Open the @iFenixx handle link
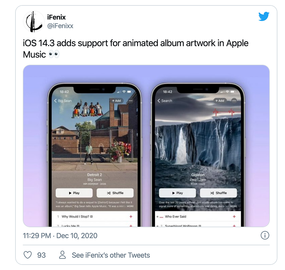This screenshot has height=270, width=285. tap(60, 26)
